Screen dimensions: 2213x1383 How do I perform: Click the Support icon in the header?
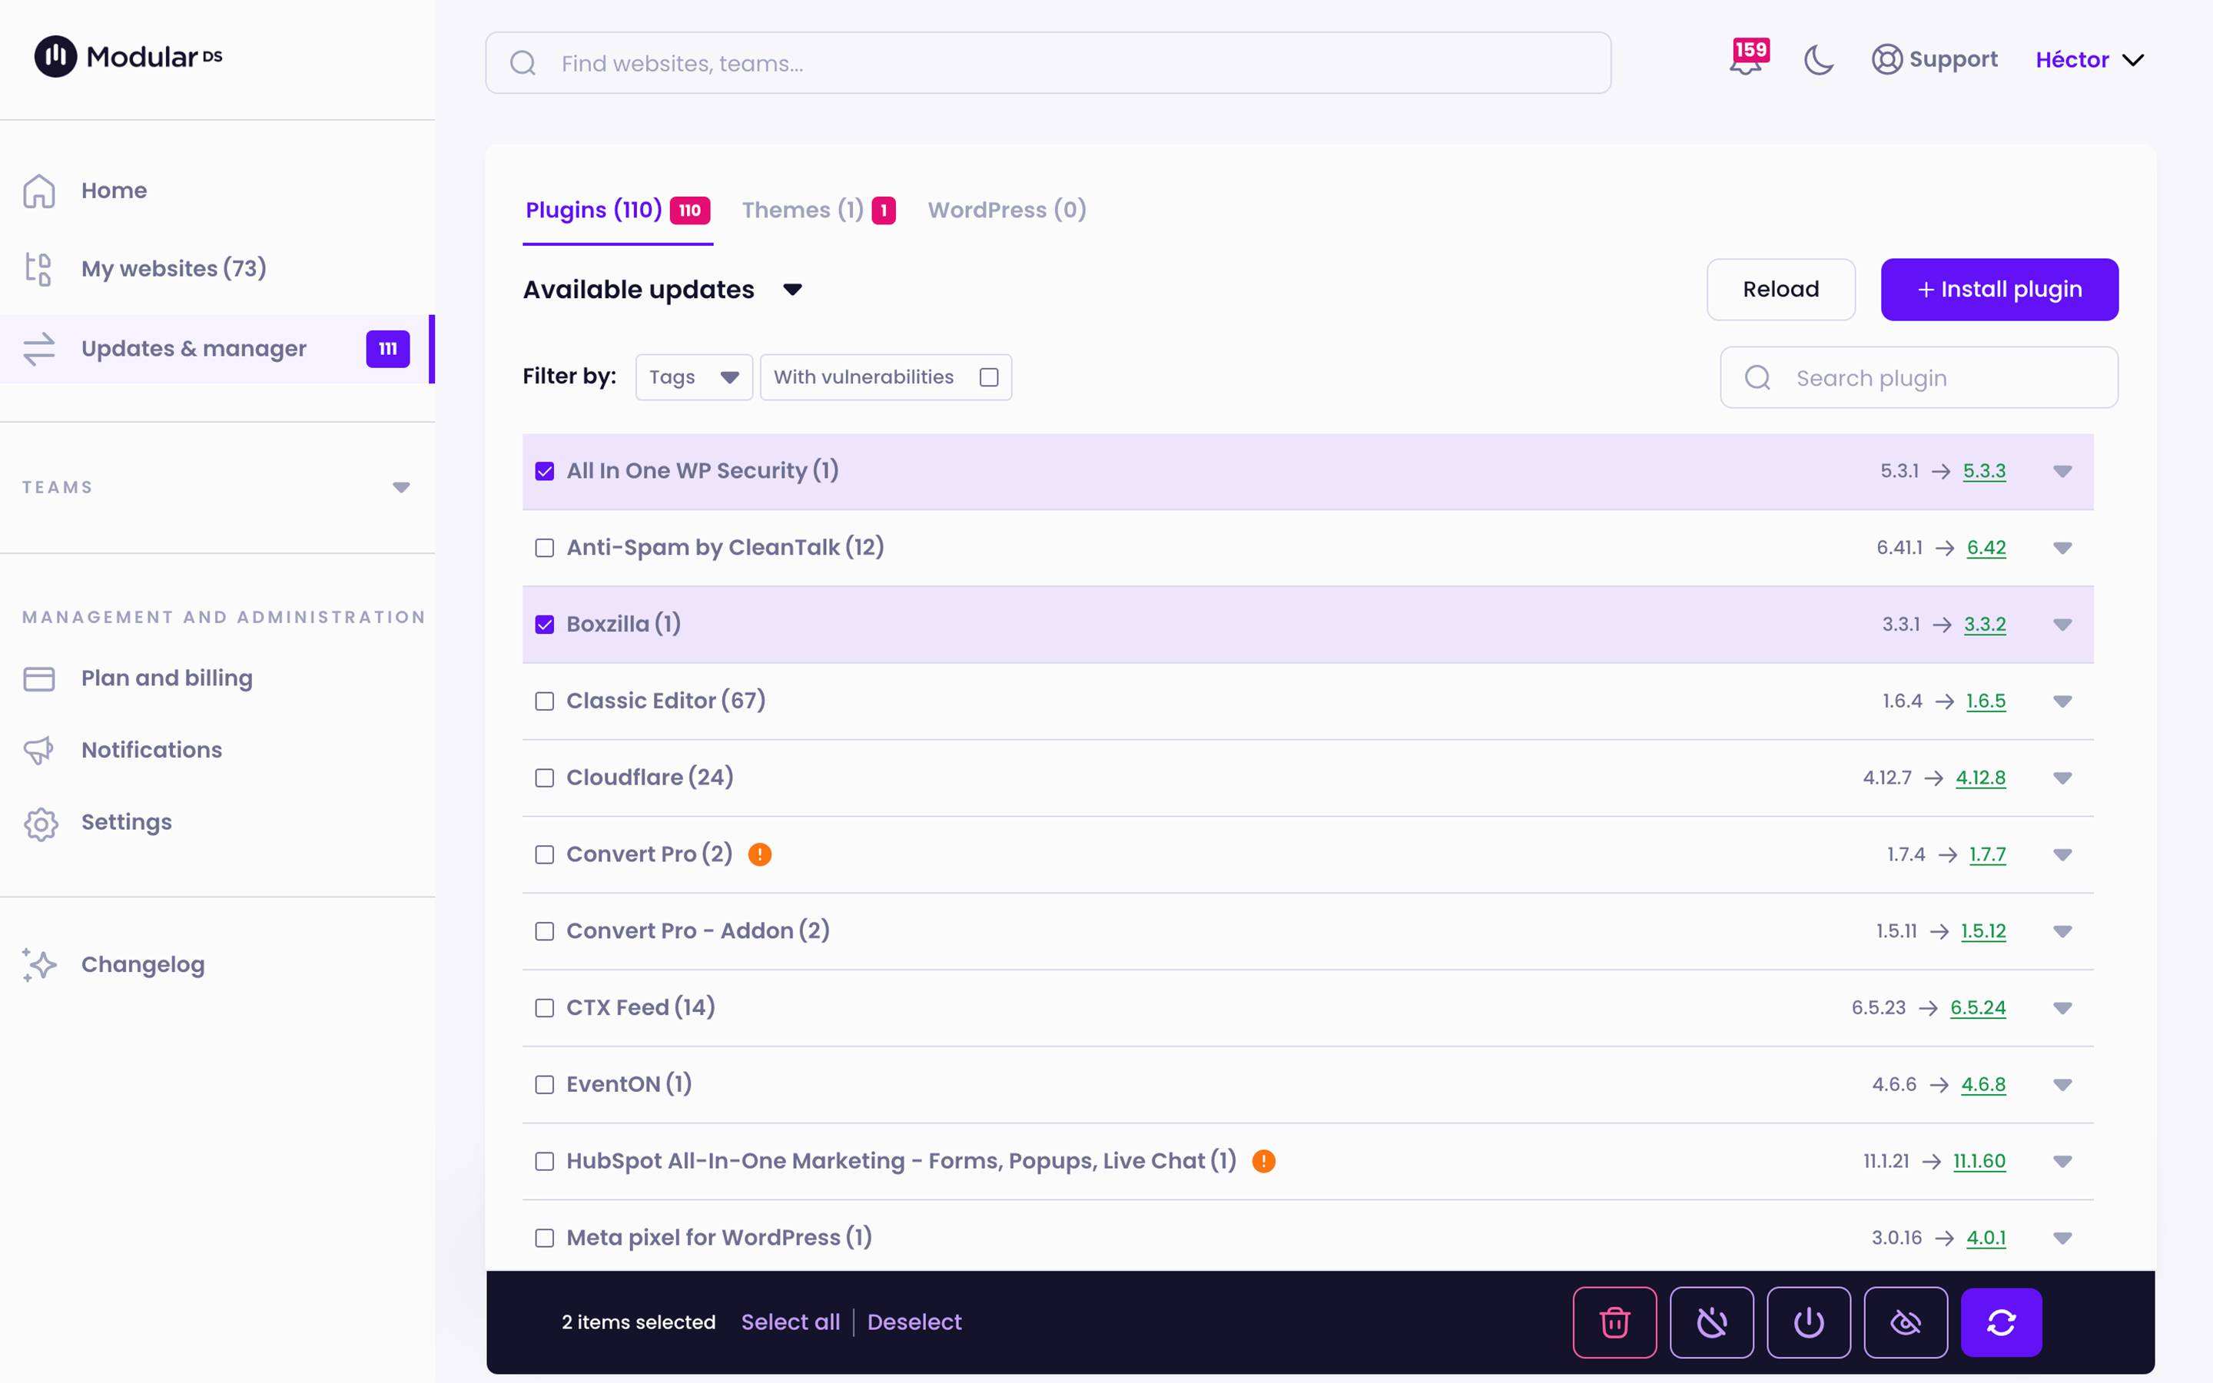tap(1886, 59)
